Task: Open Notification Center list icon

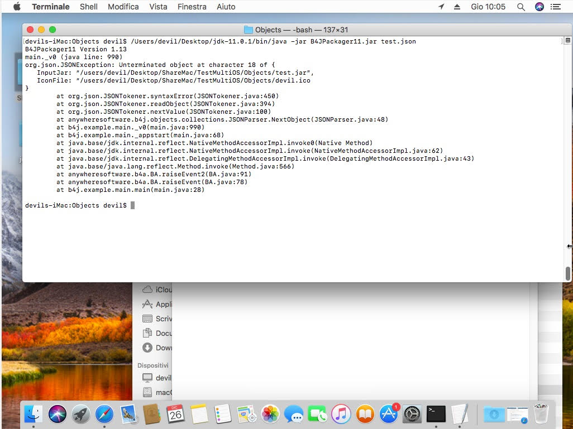Action: click(556, 7)
